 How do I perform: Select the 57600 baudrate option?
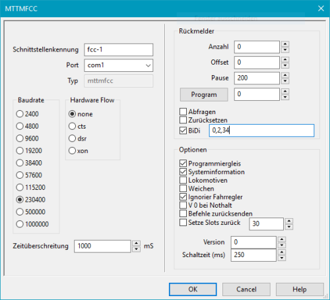(29, 175)
